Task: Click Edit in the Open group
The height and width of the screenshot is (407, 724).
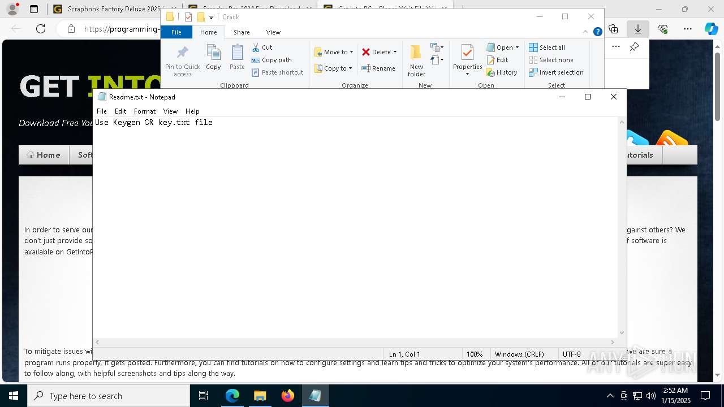Action: (497, 60)
